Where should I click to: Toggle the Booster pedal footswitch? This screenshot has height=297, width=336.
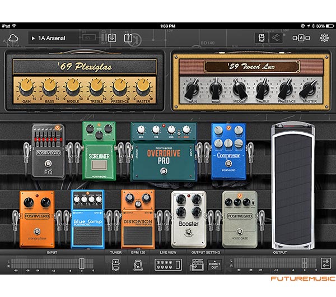click(189, 232)
